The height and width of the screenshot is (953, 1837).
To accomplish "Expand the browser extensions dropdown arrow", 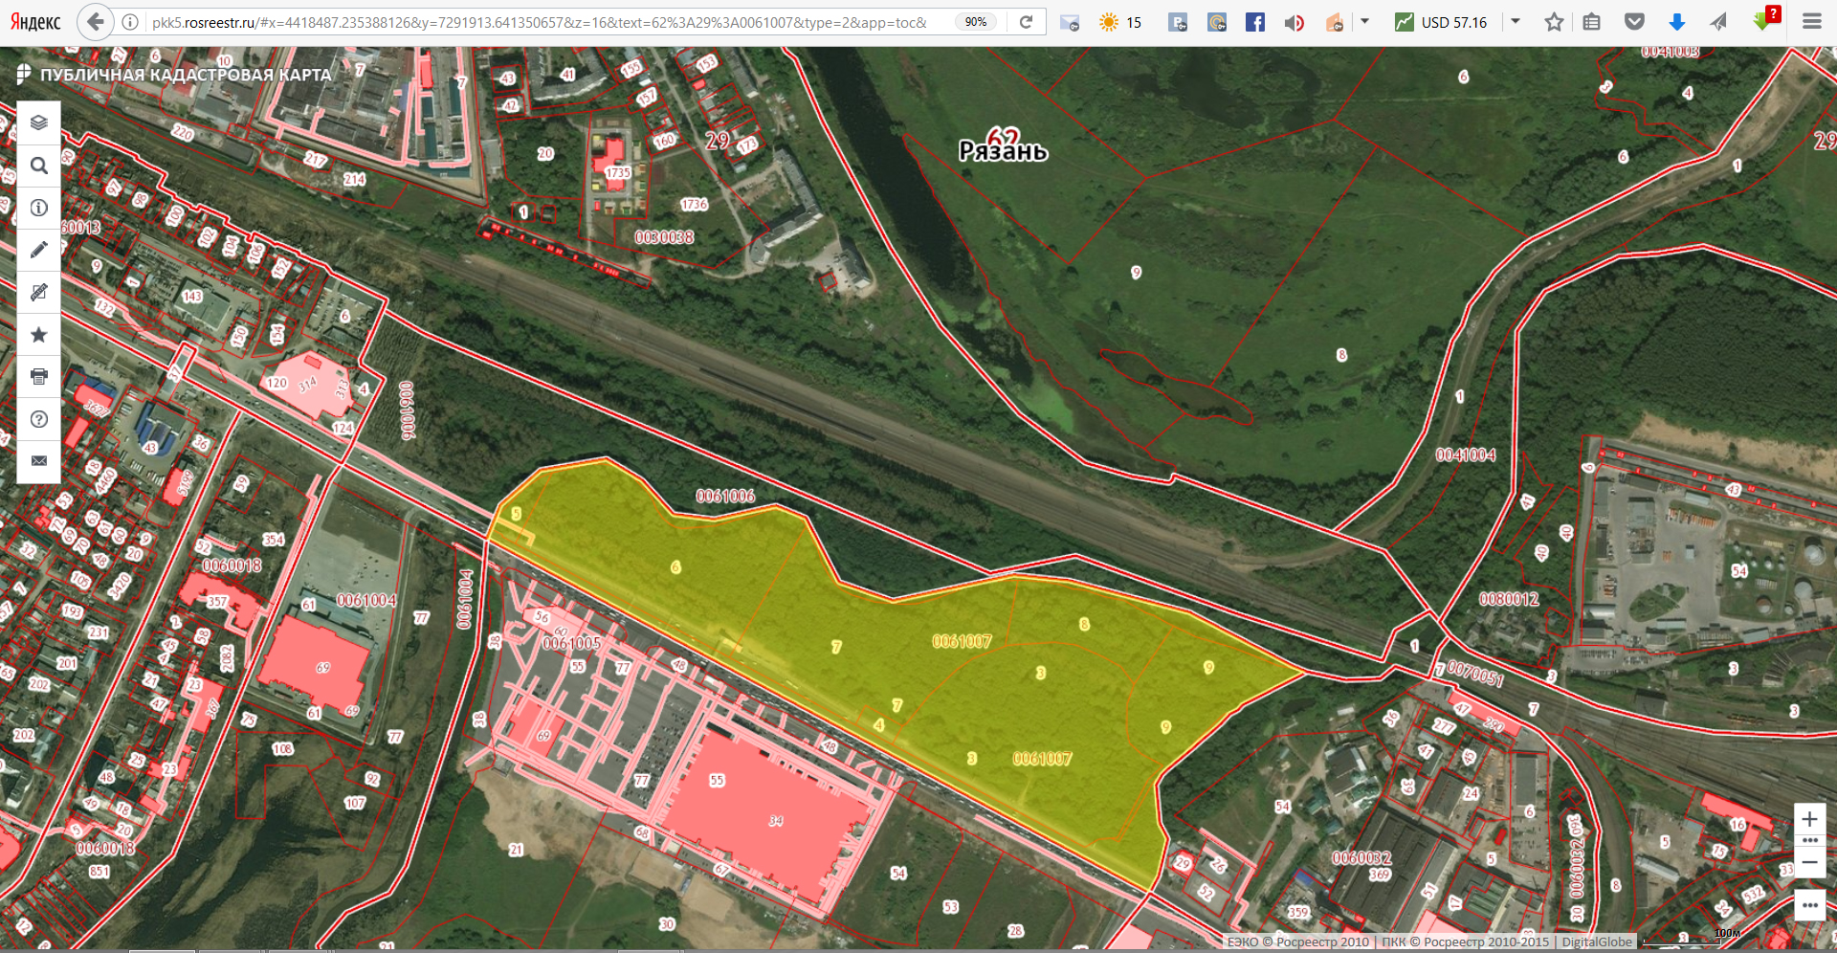I will (1365, 21).
